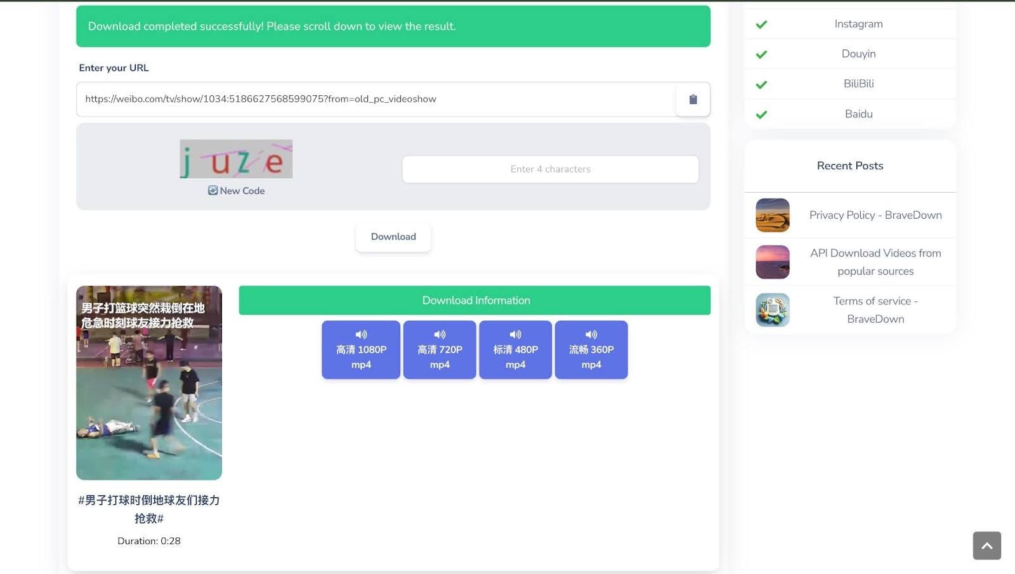Download the 高清 720P mp4 version
1015x574 pixels.
(x=440, y=349)
